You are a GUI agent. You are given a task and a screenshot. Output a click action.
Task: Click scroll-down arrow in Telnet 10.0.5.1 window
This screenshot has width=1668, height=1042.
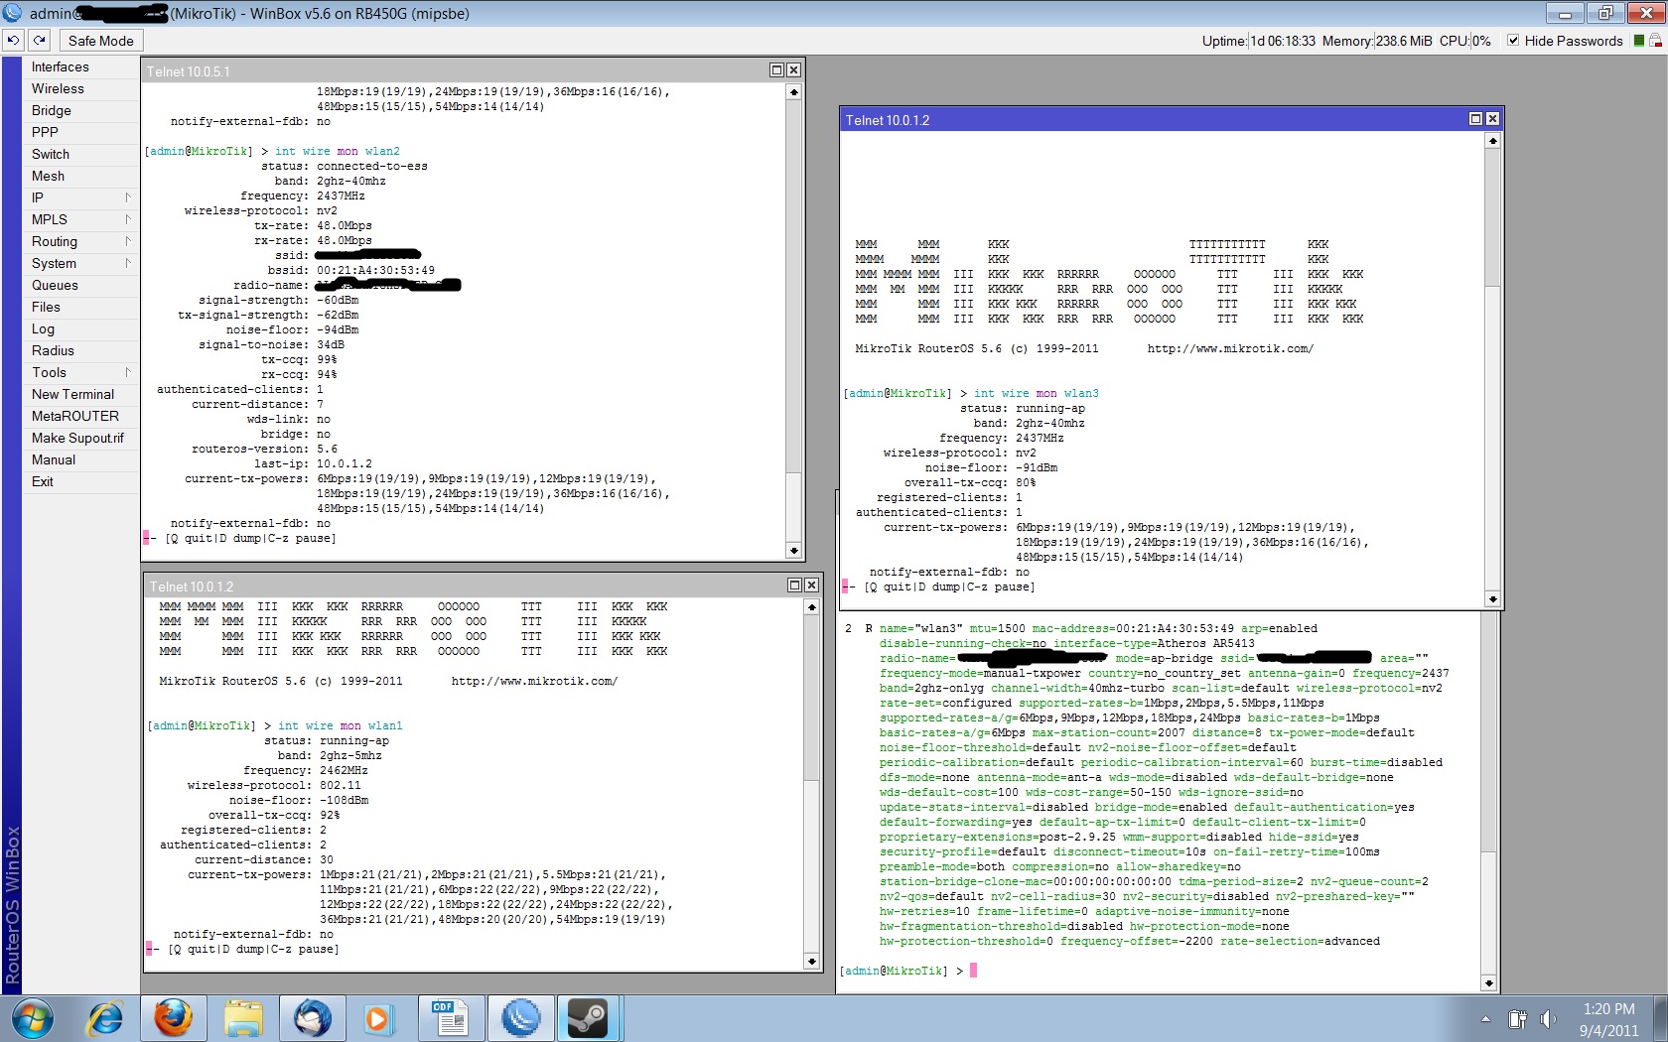tap(793, 550)
